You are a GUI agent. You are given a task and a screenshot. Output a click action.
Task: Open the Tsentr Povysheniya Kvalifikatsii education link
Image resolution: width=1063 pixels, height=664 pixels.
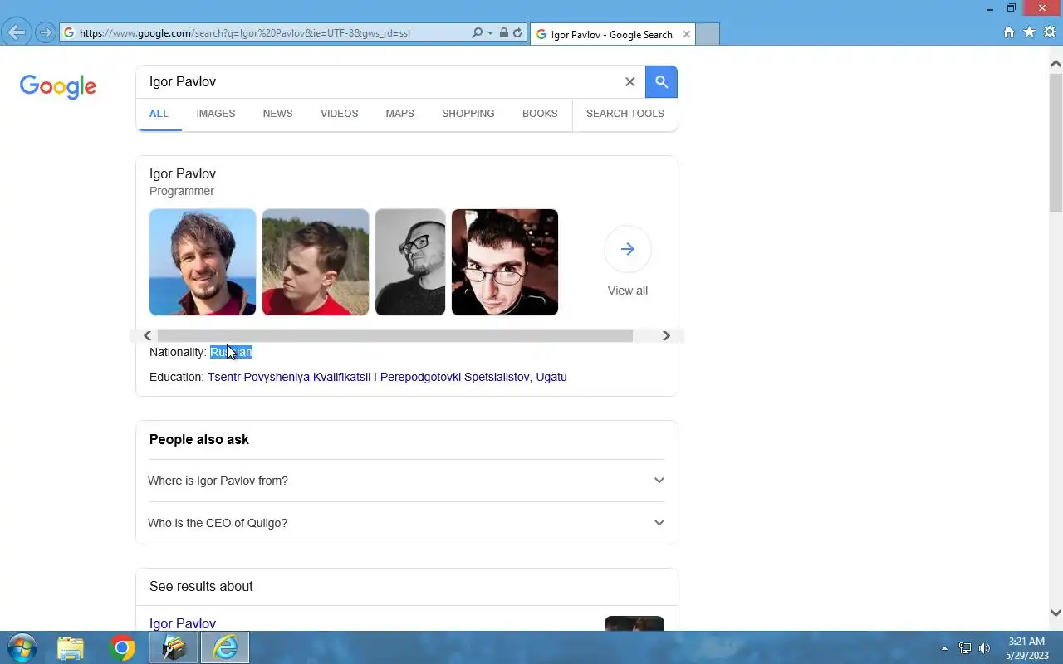(369, 377)
